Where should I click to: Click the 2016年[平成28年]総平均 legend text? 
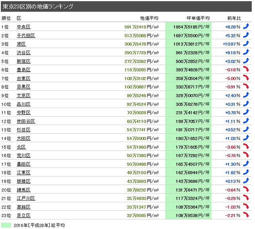pos(39,225)
